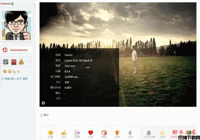Image resolution: width=200 pixels, height=140 pixels.
Task: Click the 0.0EV exposure compensation value
Action: click(x=68, y=88)
